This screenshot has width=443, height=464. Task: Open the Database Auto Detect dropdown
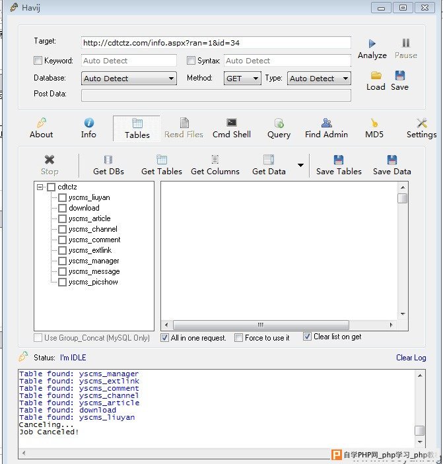(129, 79)
